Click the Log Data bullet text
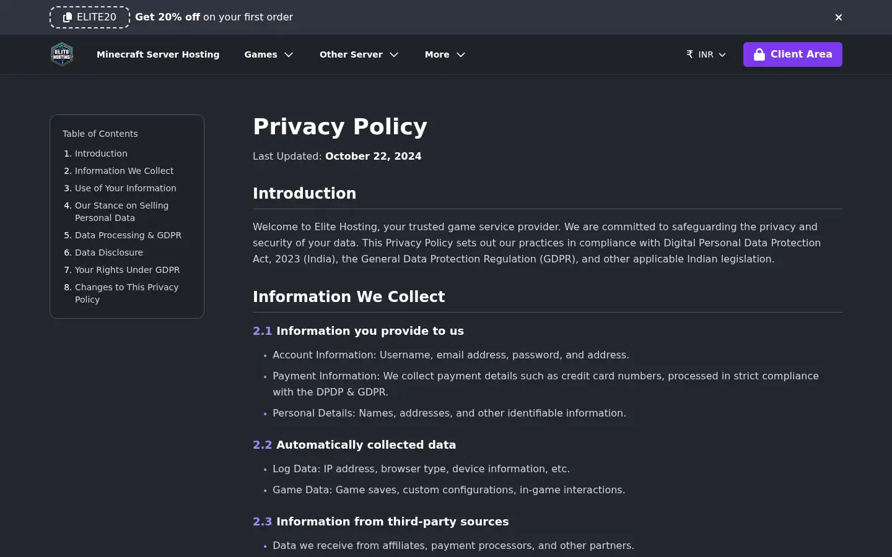The width and height of the screenshot is (892, 557). tap(421, 469)
